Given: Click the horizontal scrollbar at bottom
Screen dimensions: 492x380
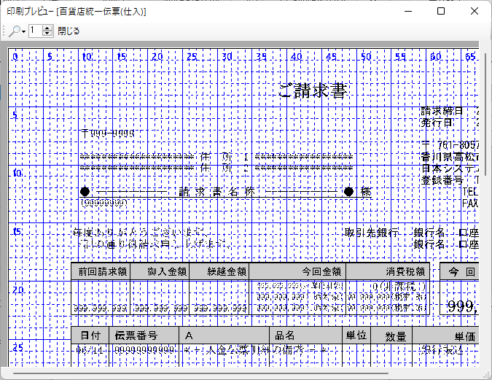Looking at the screenshot, I should point(201,373).
